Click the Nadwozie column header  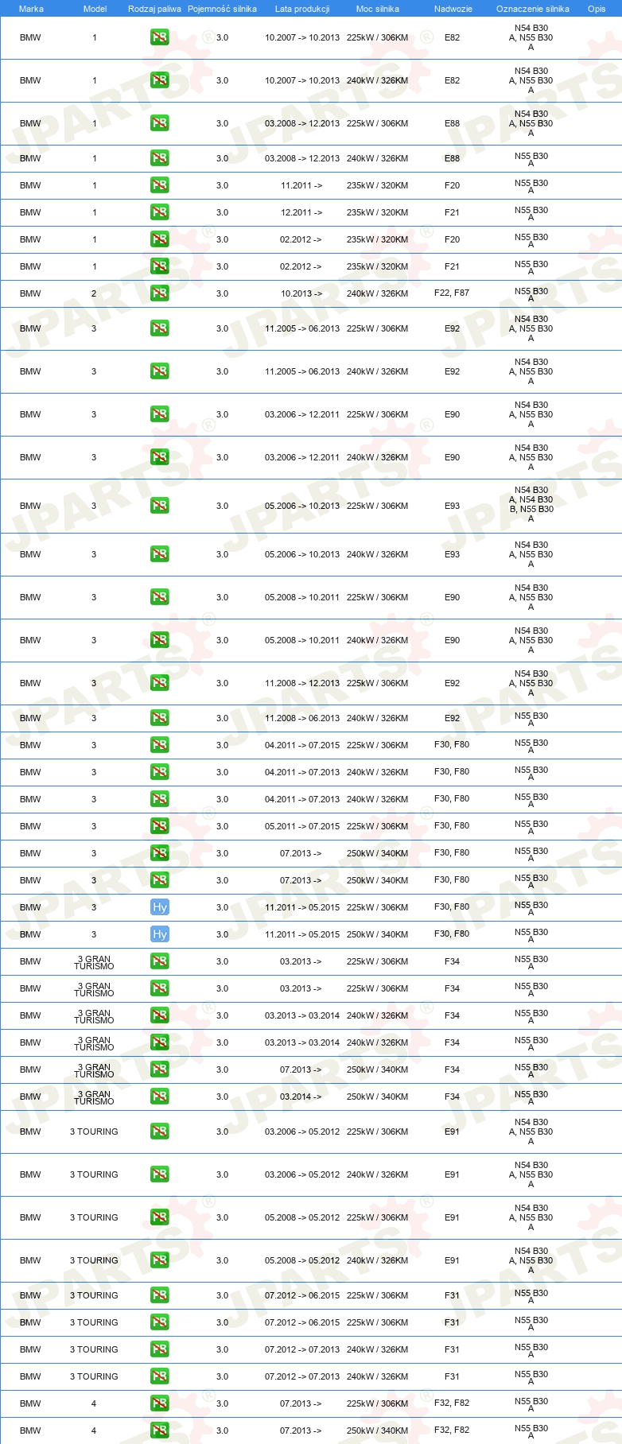[x=453, y=9]
